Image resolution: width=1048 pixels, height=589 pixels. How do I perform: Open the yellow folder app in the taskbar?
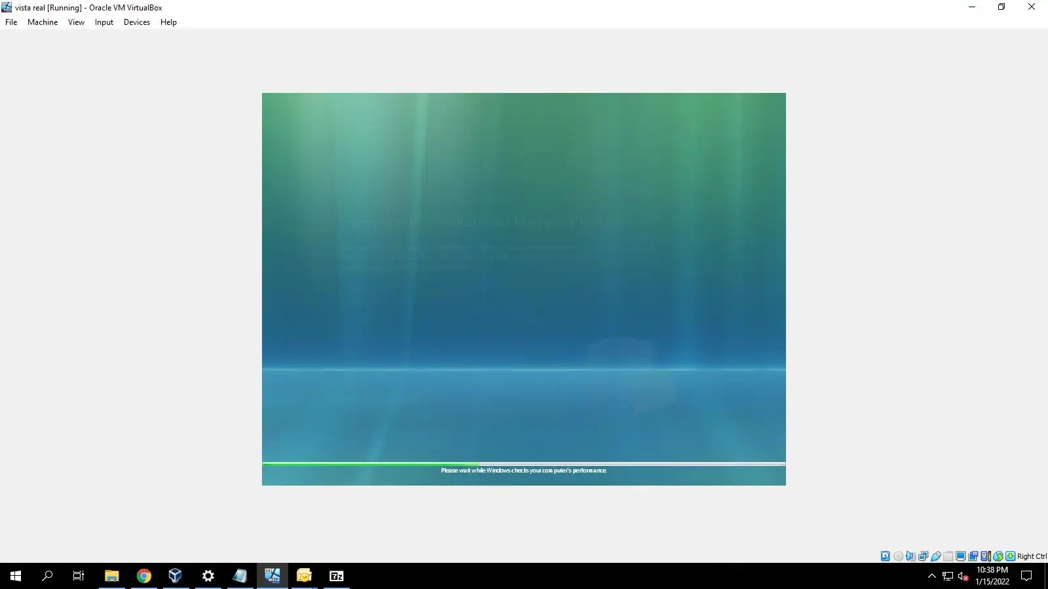click(304, 576)
